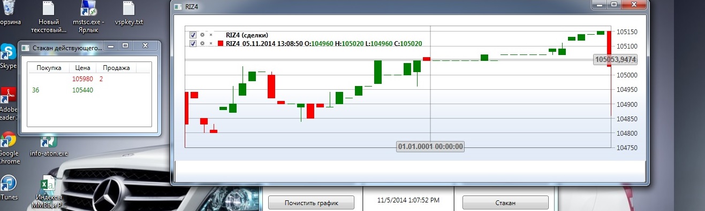This screenshot has width=705, height=211.
Task: Remove RIZ4 (сделки) series with x icon
Action: point(211,35)
